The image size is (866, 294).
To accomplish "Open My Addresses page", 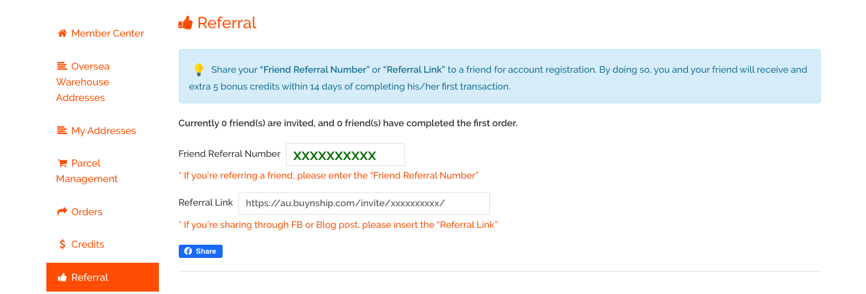I will [104, 130].
